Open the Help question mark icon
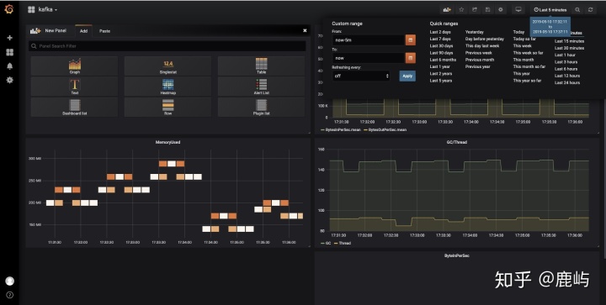Viewport: 606px width, 305px height. point(9,295)
